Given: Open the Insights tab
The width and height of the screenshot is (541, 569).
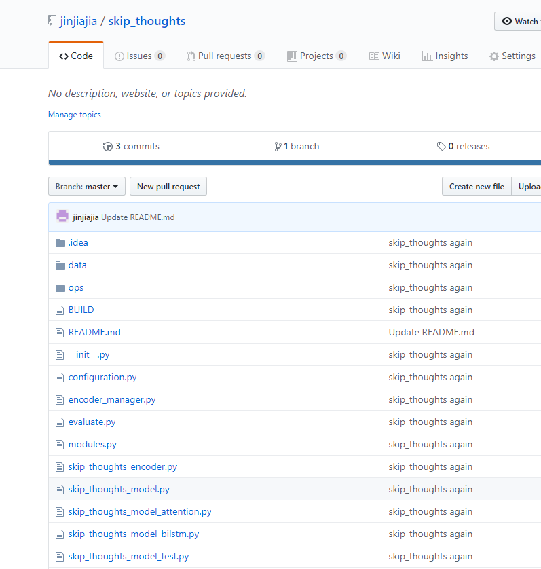Looking at the screenshot, I should [x=445, y=56].
